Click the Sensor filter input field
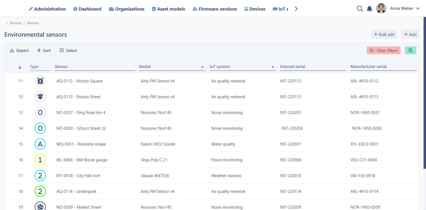Image resolution: width=426 pixels, height=210 pixels. coord(95,67)
